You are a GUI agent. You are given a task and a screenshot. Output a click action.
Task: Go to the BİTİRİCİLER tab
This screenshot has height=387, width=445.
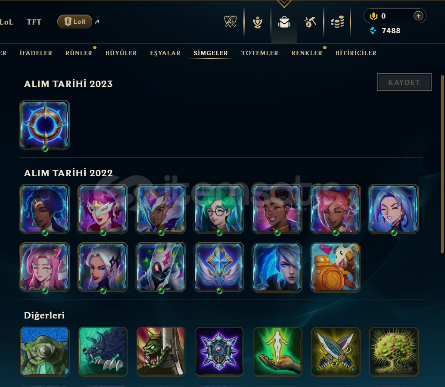click(x=356, y=53)
